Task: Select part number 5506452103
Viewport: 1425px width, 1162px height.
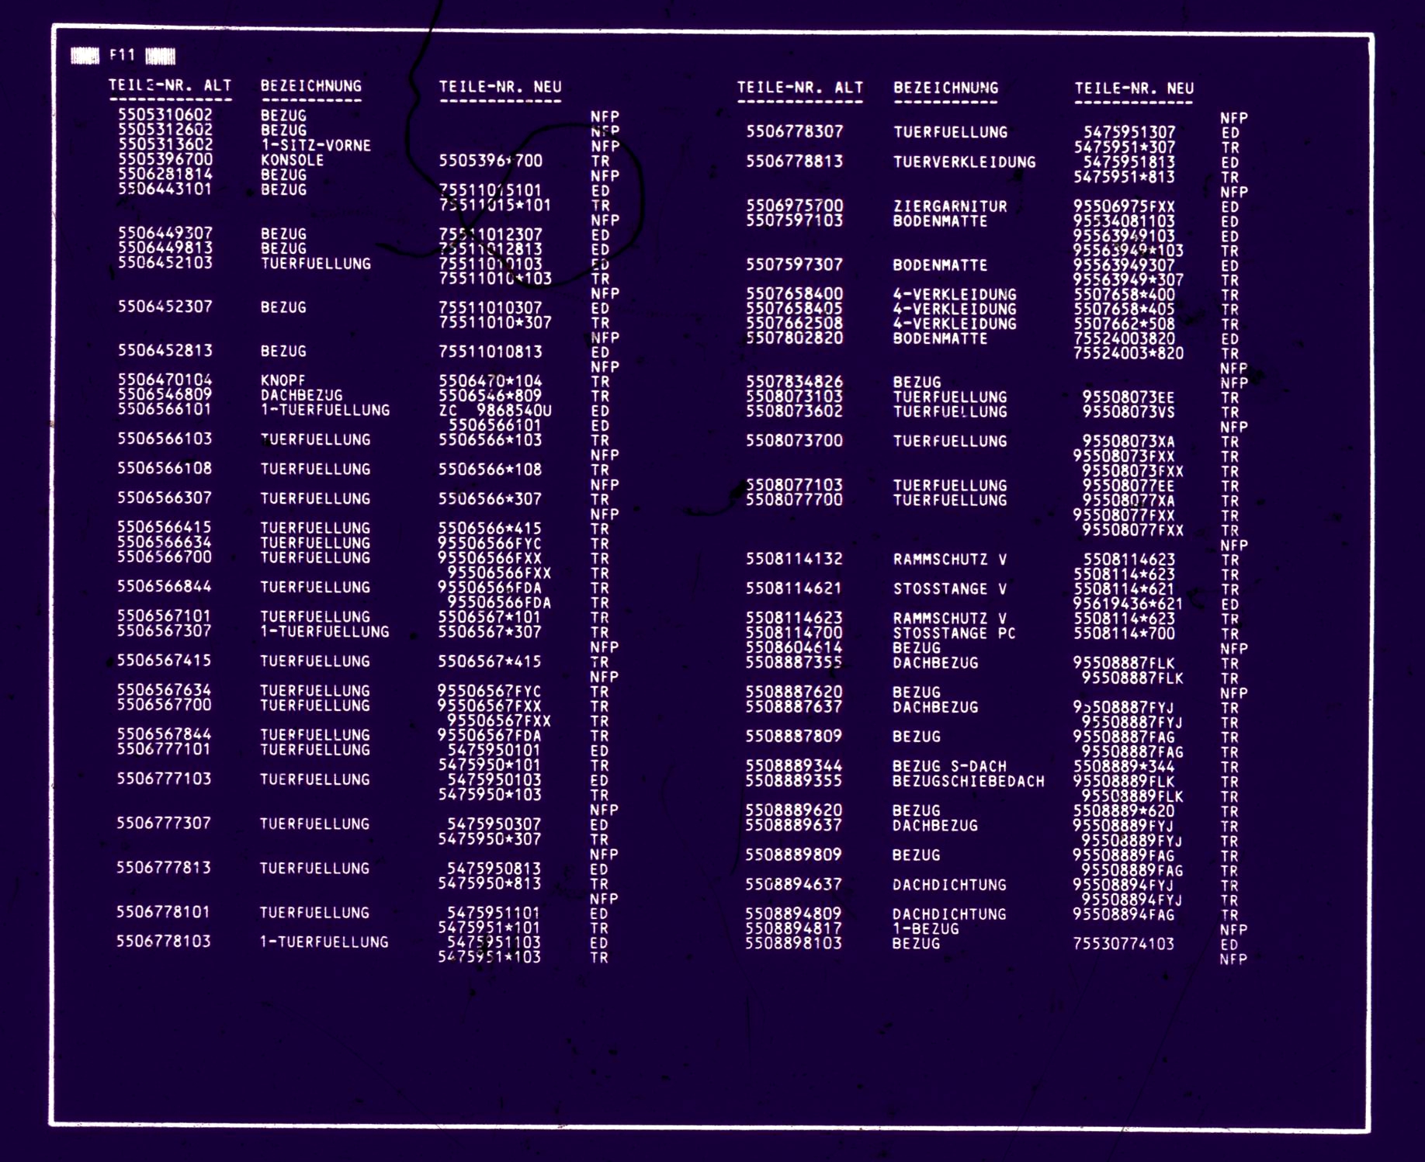Action: 165,262
